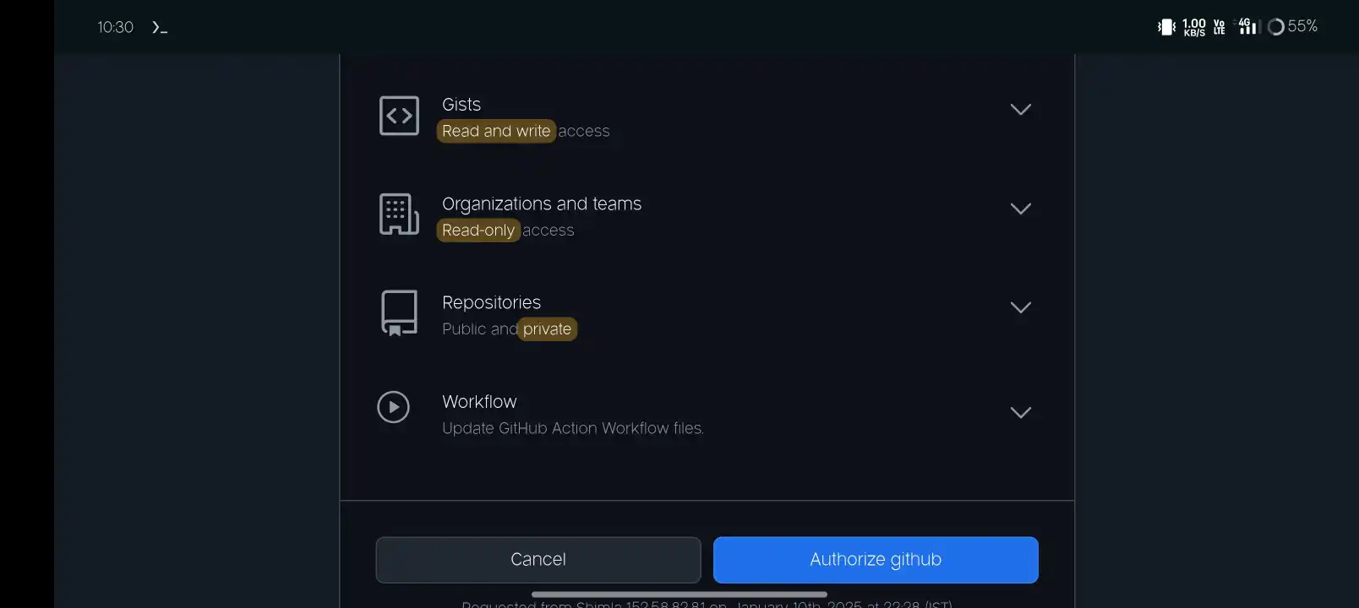Click the 'Gists' heading text

[461, 105]
